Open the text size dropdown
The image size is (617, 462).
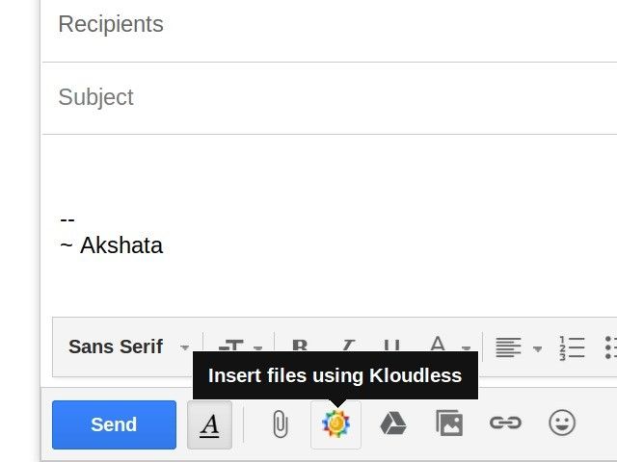[x=238, y=347]
